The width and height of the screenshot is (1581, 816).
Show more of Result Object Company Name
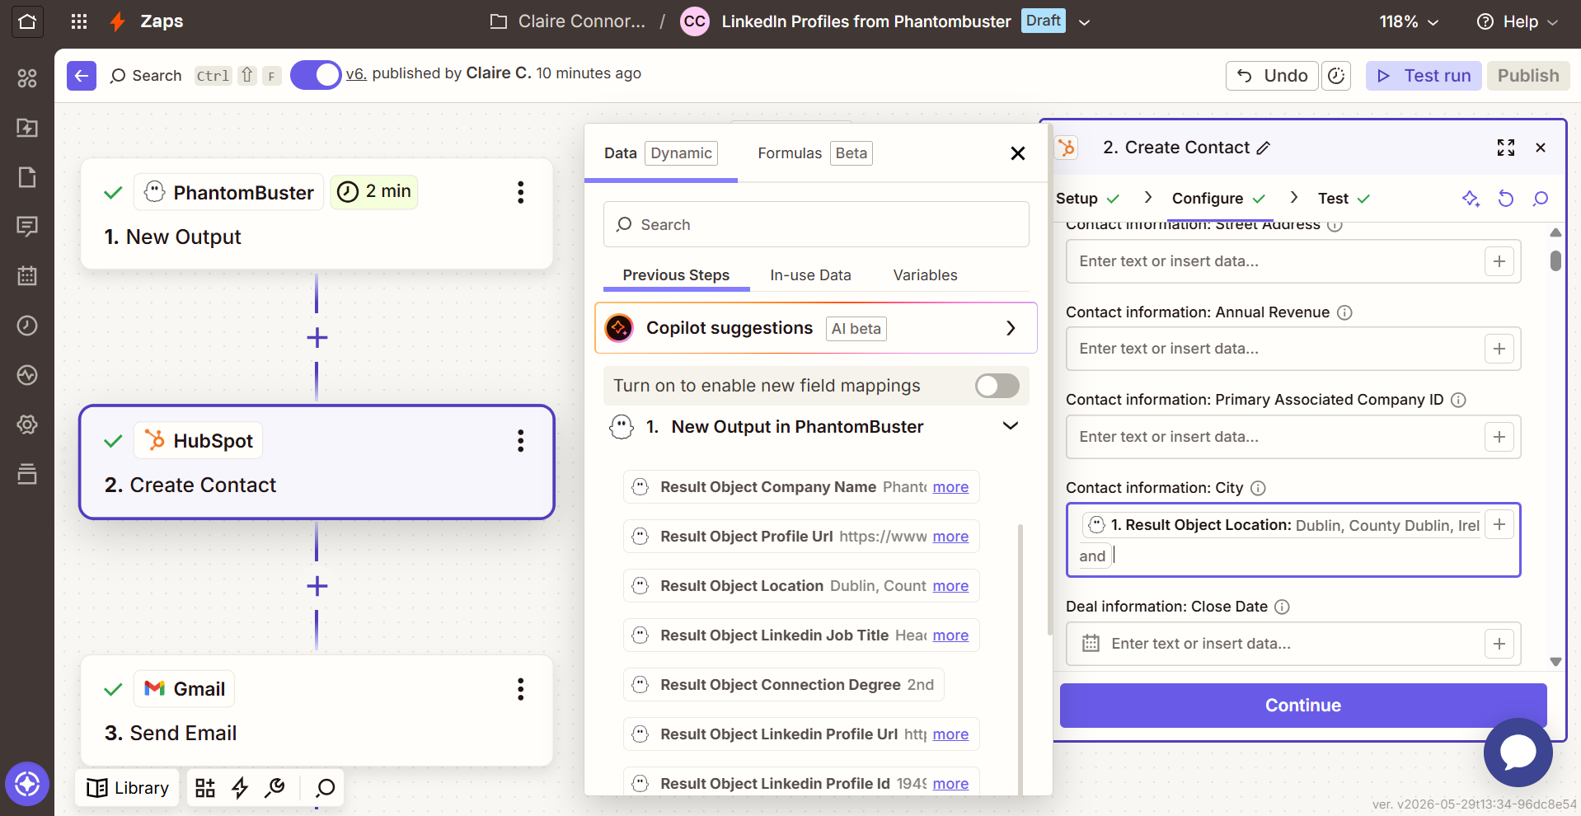(950, 487)
